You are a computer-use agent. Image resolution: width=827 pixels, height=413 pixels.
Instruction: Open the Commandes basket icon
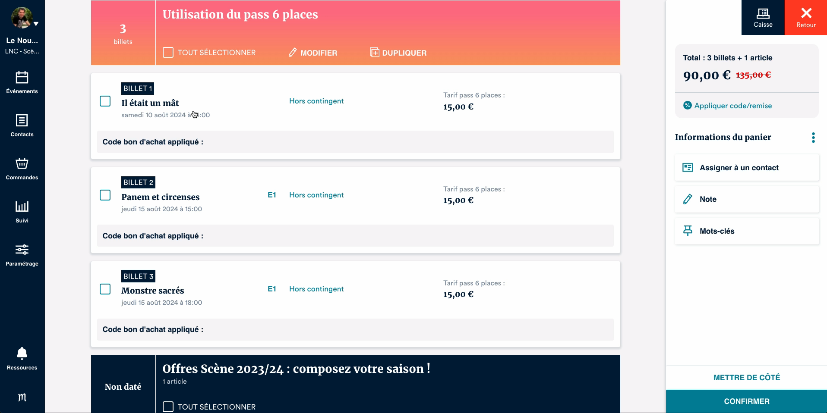coord(22,163)
